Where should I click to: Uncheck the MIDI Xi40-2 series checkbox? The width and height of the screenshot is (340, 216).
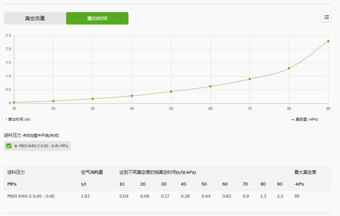[x=8, y=146]
